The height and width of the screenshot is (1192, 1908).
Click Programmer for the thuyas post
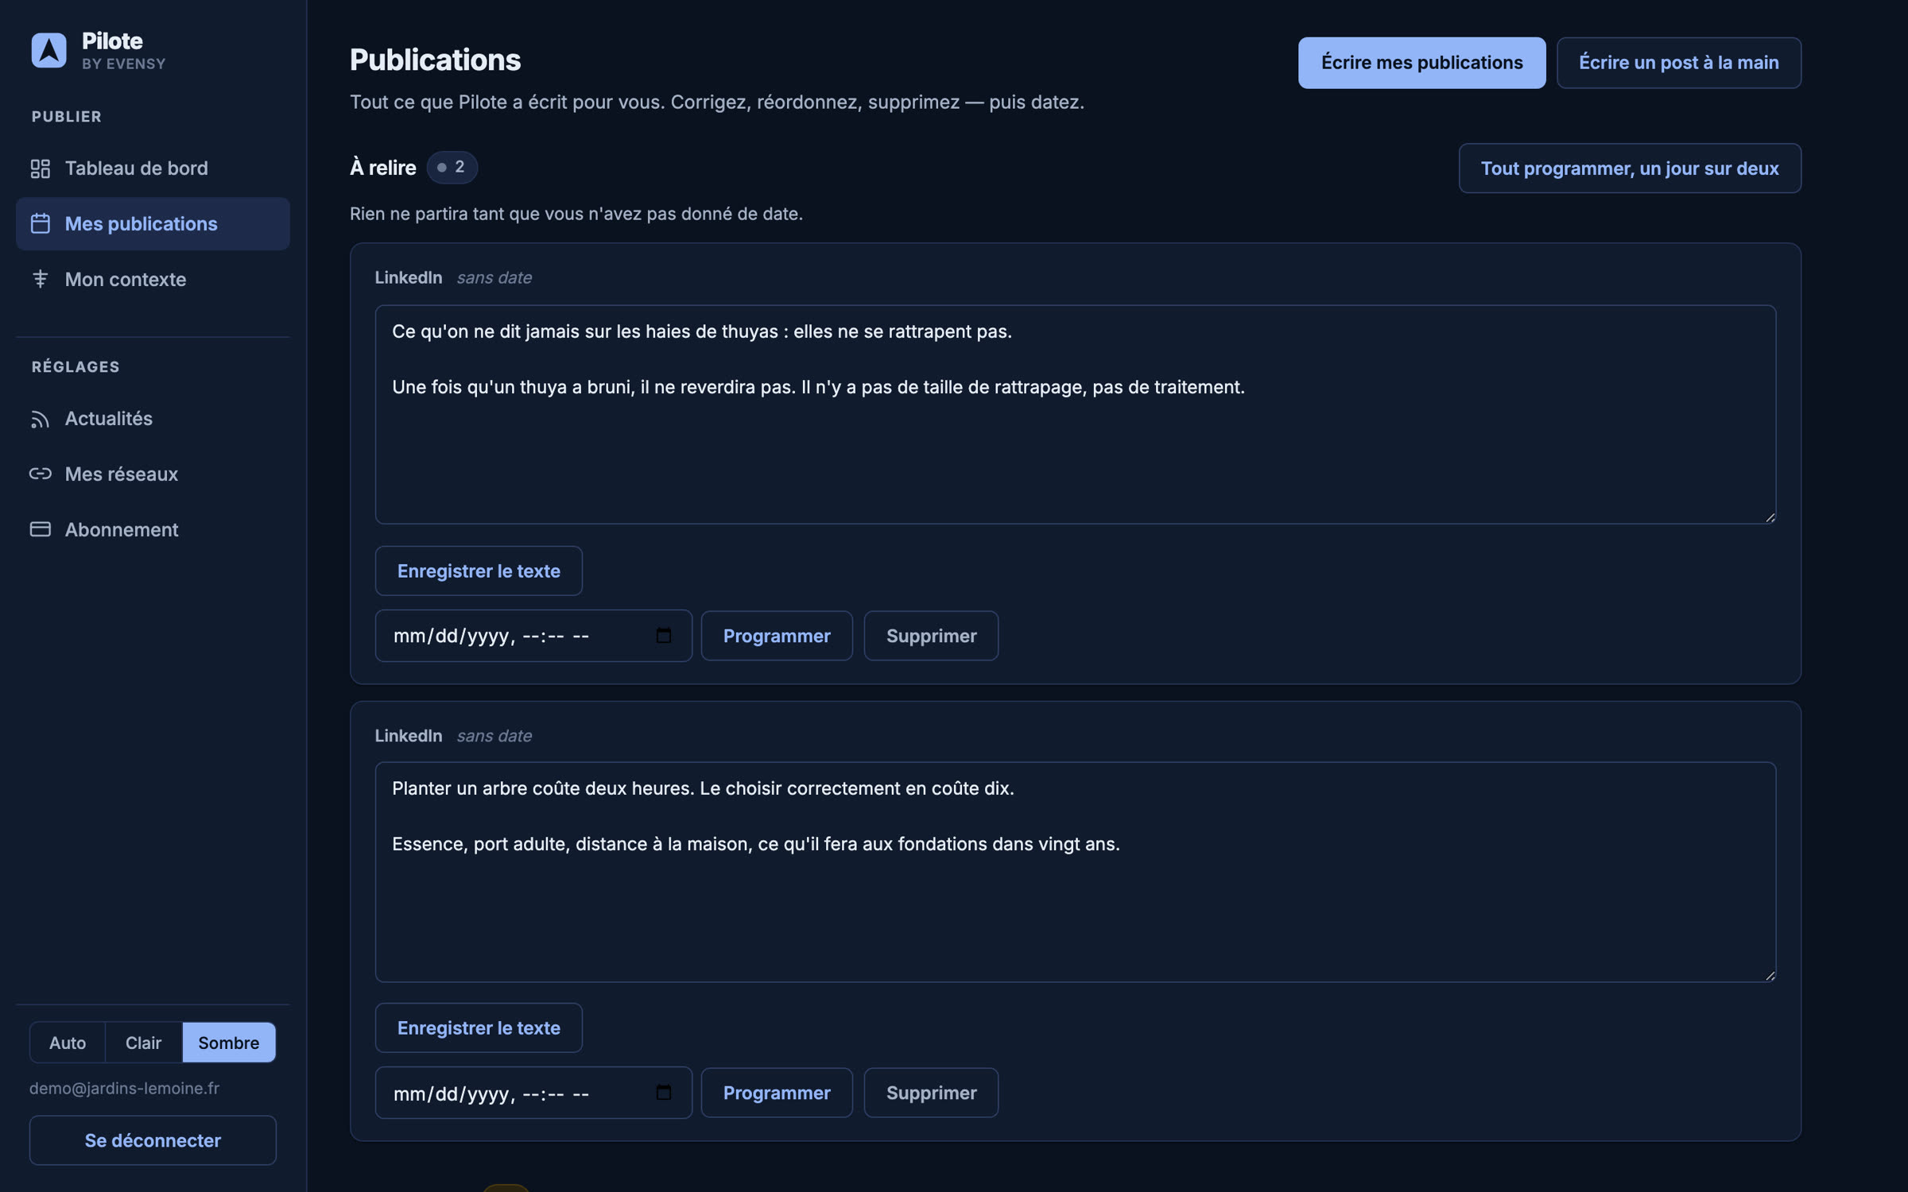[x=777, y=636]
